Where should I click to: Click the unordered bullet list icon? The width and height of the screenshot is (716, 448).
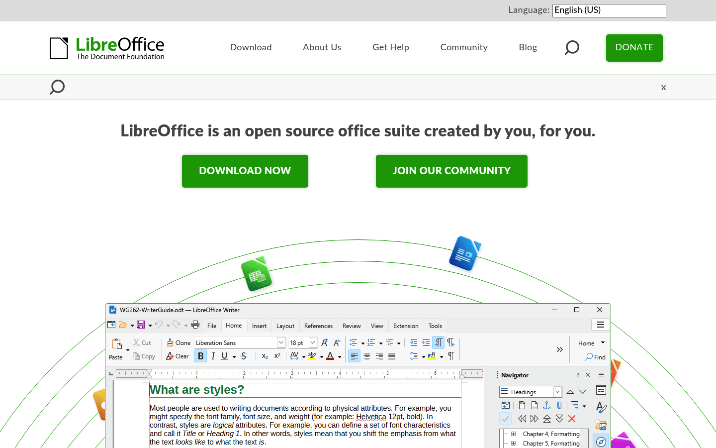click(x=354, y=342)
